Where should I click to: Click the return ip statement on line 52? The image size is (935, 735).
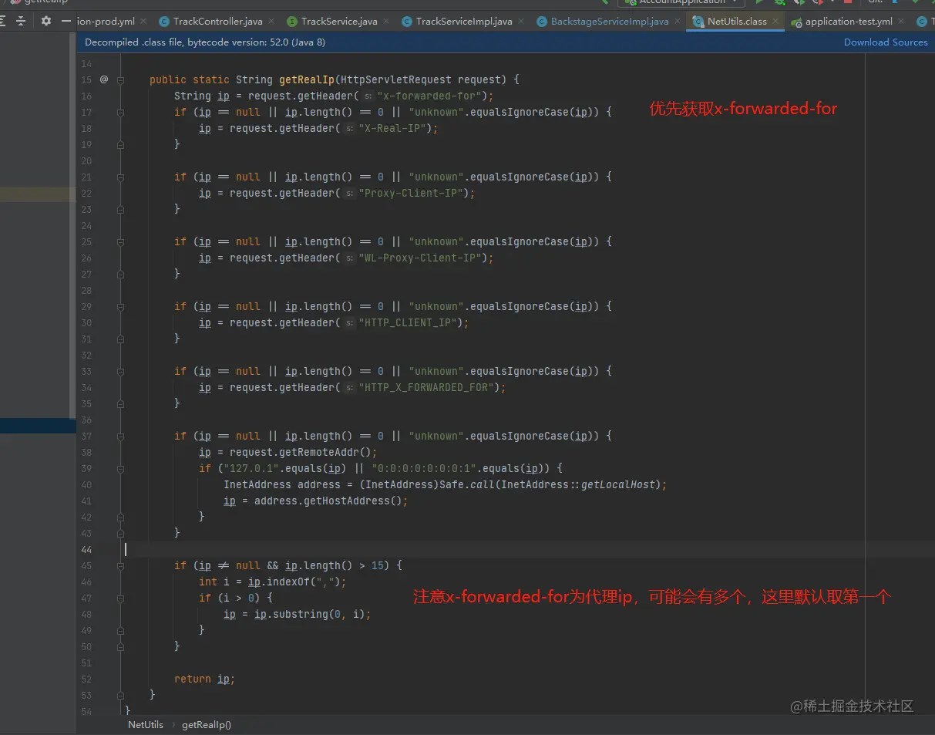click(x=203, y=679)
